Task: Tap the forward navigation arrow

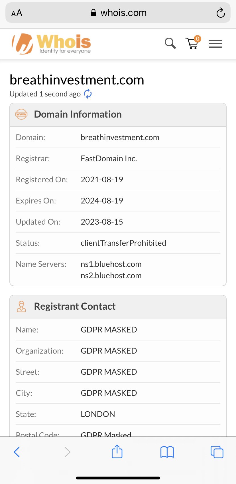Action: coord(67,452)
